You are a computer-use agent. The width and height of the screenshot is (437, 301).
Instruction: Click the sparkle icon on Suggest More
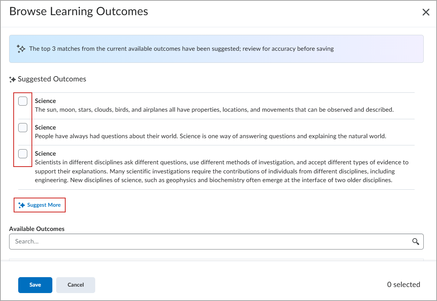(22, 205)
